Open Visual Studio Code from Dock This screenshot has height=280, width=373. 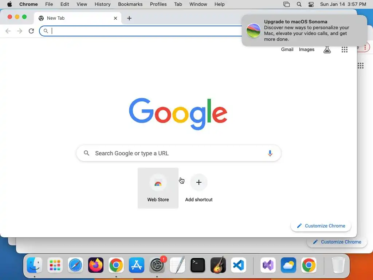(238, 265)
